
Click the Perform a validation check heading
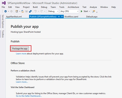23,71
